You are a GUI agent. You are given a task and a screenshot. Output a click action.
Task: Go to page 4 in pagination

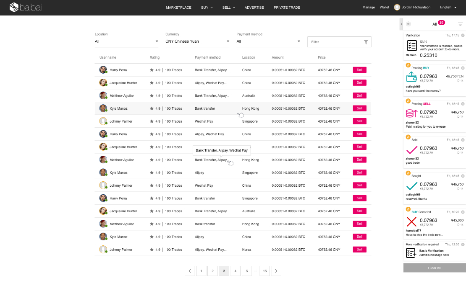(x=236, y=271)
